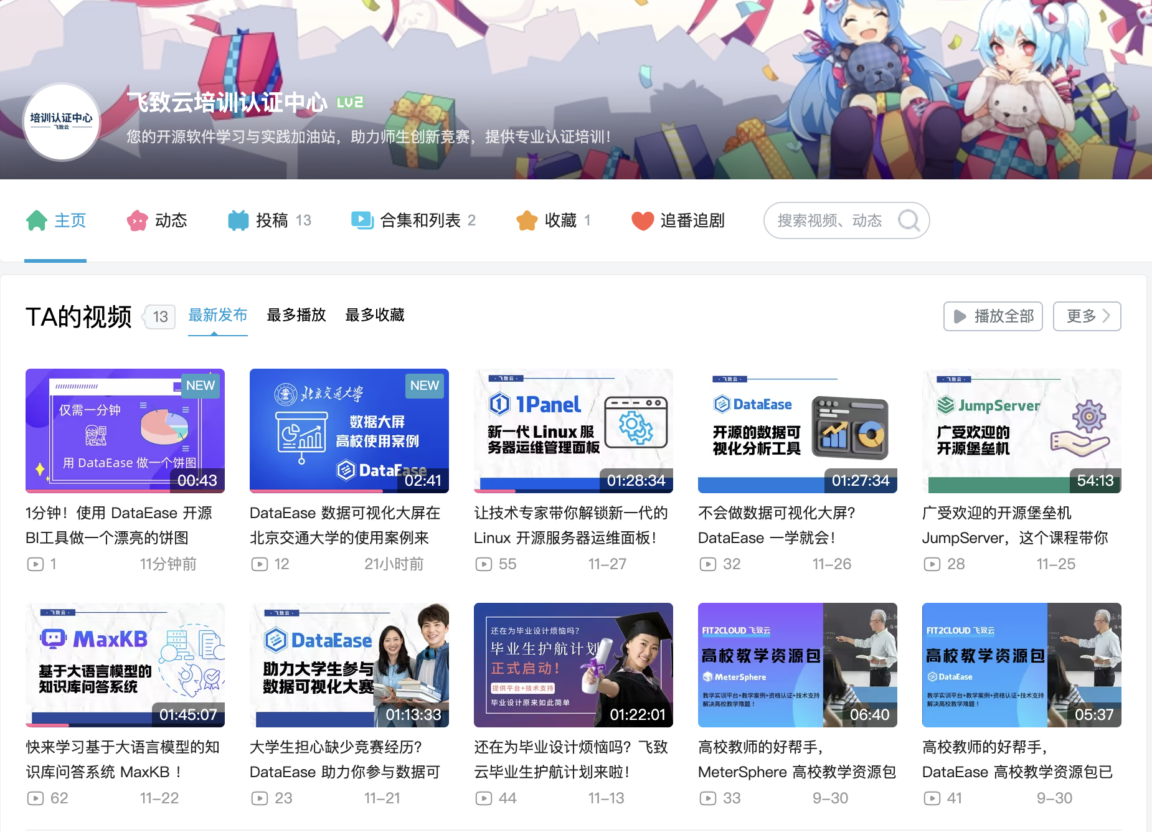Click play count icon showing 12 views
Viewport: 1152px width, 832px height.
tap(260, 564)
